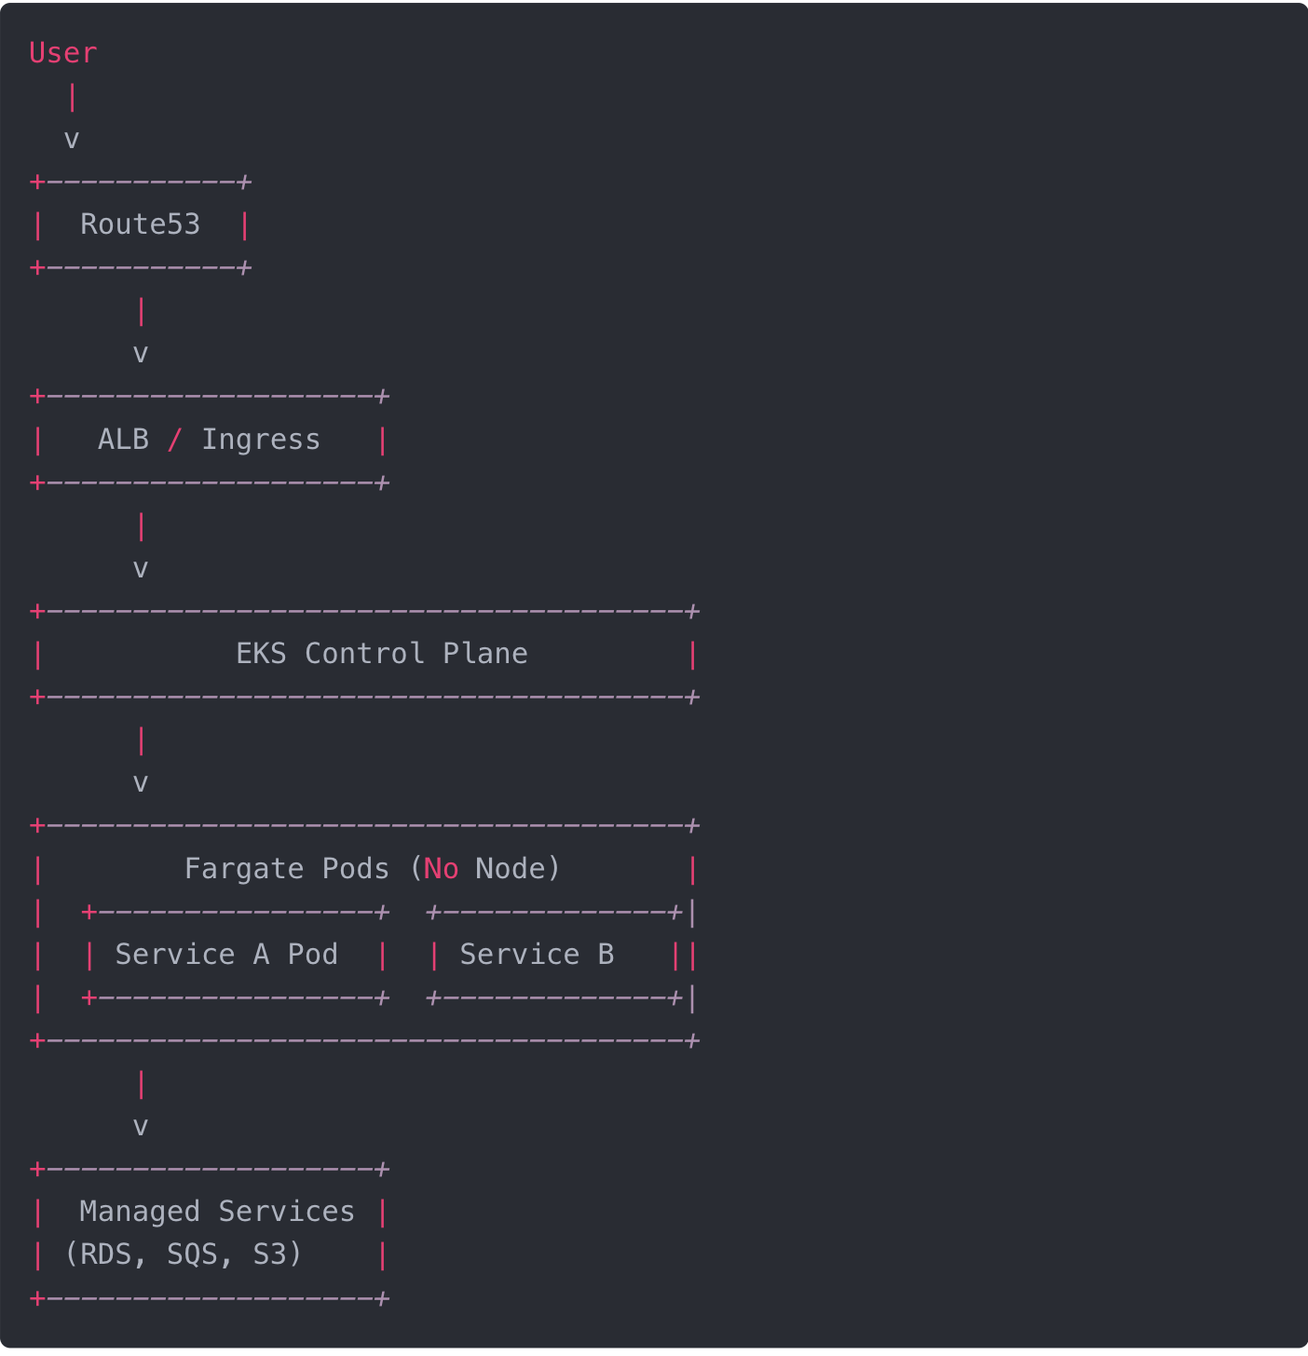
Task: Click the arrow pointing to Fargate Pods box
Action: (x=141, y=782)
